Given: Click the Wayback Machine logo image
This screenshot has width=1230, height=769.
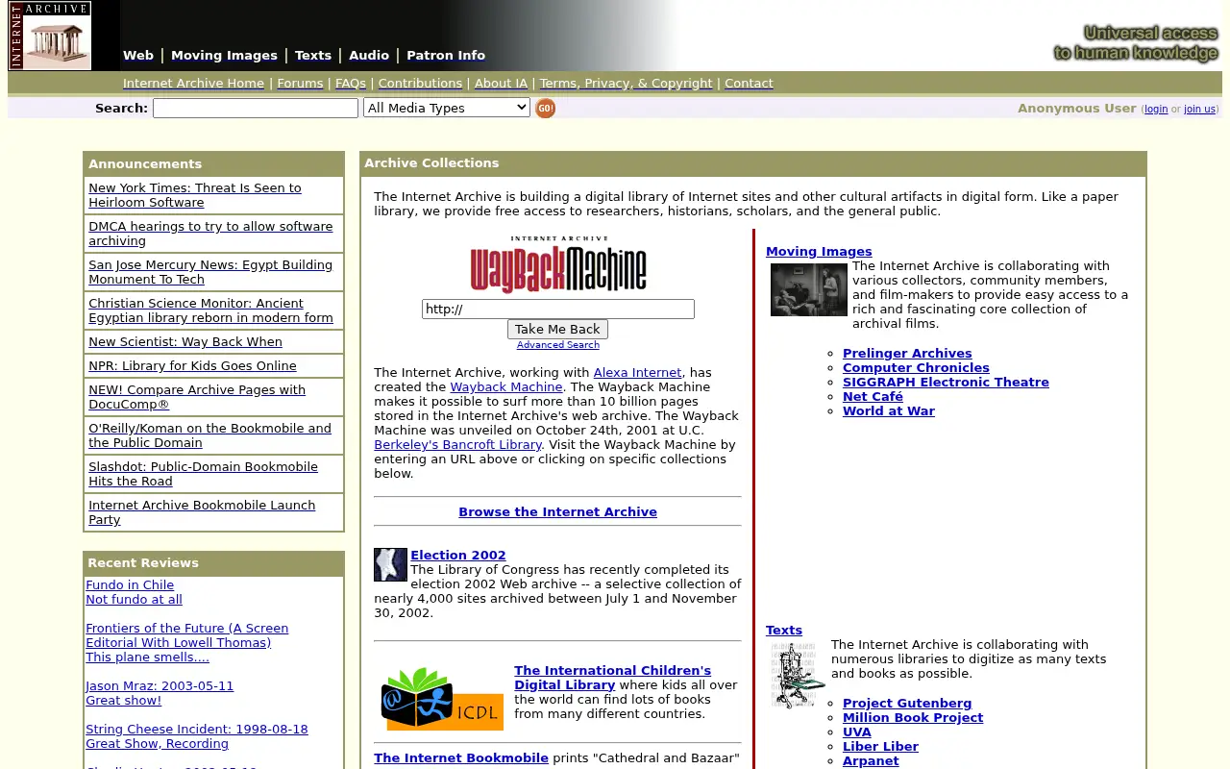Looking at the screenshot, I should 558,264.
